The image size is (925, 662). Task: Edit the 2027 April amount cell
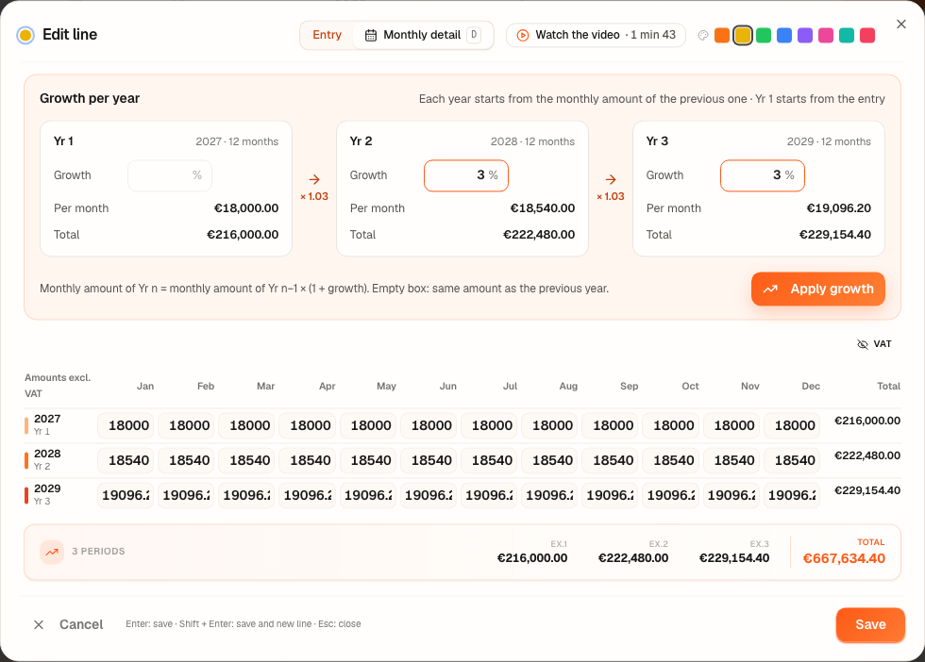coord(308,425)
